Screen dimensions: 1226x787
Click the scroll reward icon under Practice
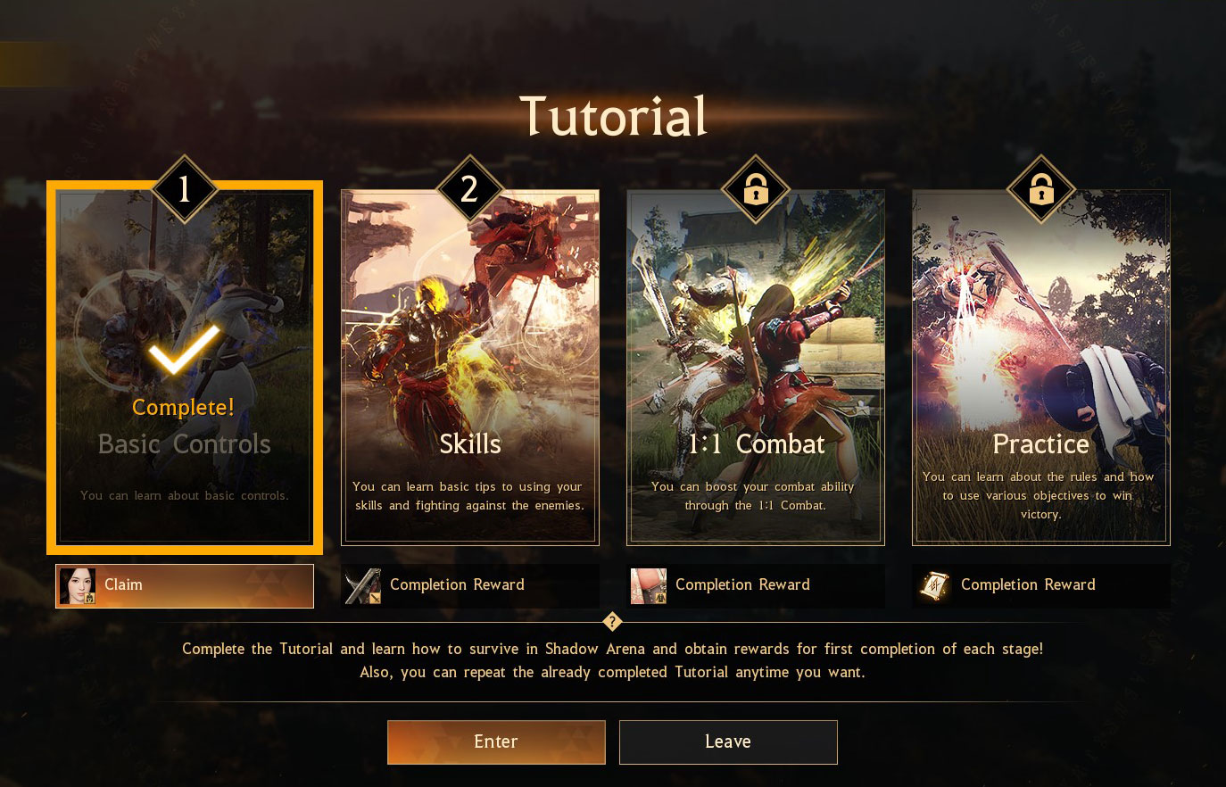(934, 586)
